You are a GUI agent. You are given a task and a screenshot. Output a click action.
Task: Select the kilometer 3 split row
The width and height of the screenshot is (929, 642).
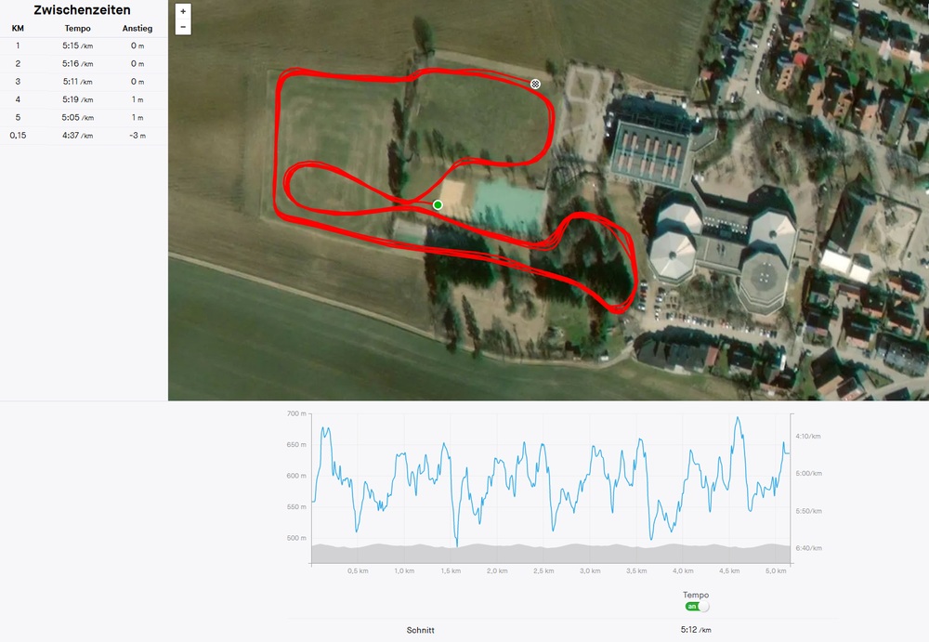click(x=84, y=81)
